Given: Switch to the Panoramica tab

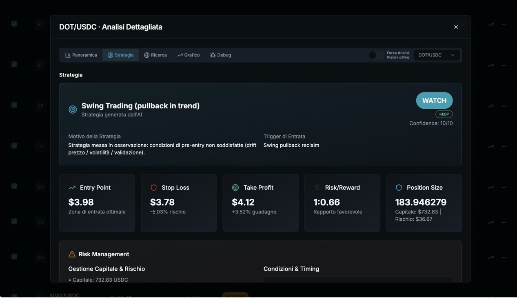Looking at the screenshot, I should pyautogui.click(x=81, y=55).
